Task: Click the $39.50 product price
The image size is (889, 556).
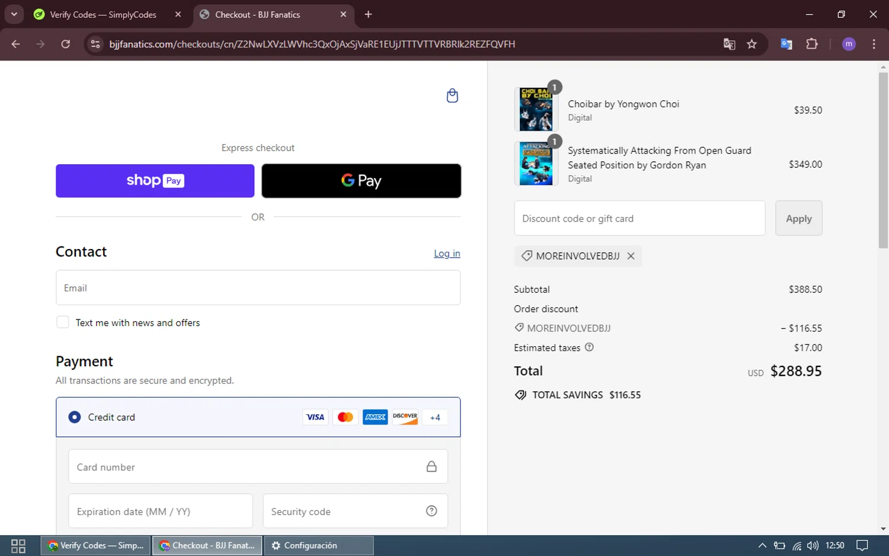Action: tap(808, 110)
